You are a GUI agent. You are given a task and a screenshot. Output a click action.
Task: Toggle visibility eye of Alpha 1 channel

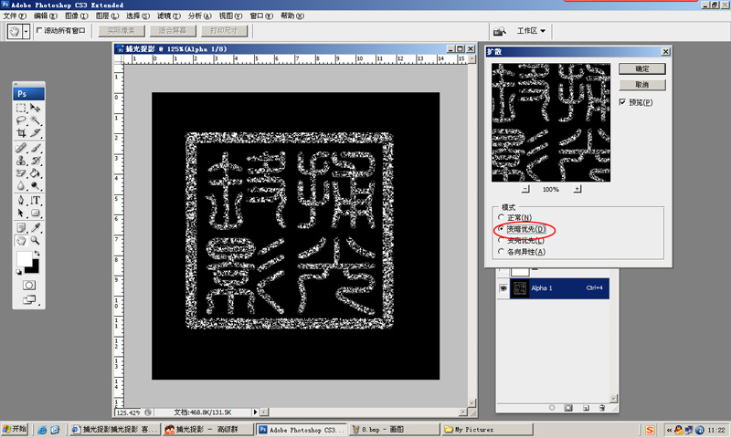pos(503,287)
